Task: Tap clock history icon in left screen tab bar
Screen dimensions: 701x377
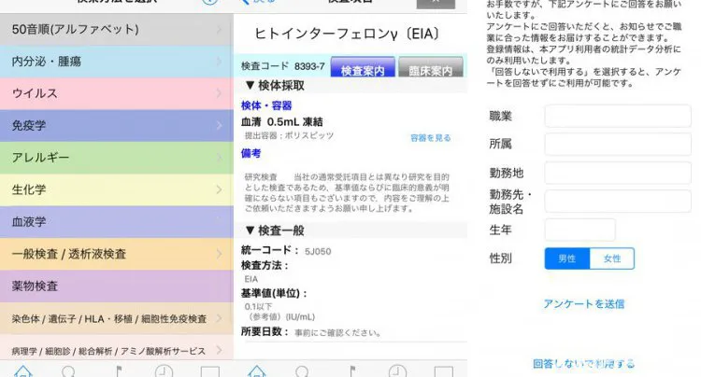Action: click(165, 371)
